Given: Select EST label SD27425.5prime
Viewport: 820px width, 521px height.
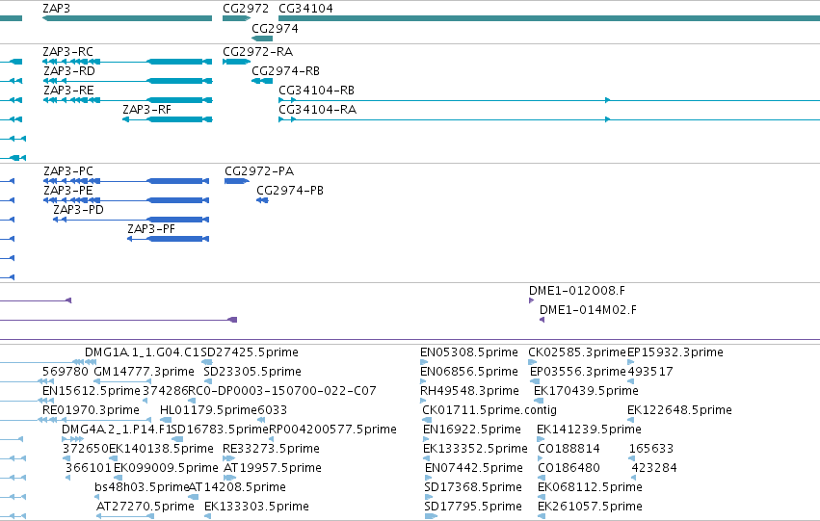Looking at the screenshot, I should [250, 352].
